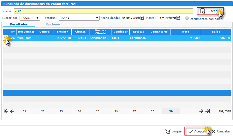233x136 pixels.
Task: Sort by the Emisión column header
Action: click(x=63, y=32)
